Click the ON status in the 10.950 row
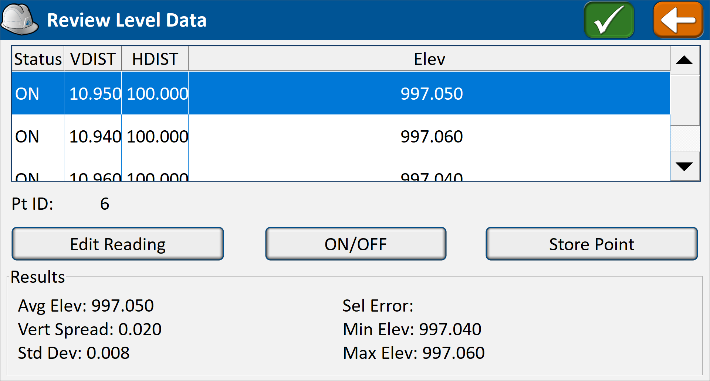 click(27, 94)
